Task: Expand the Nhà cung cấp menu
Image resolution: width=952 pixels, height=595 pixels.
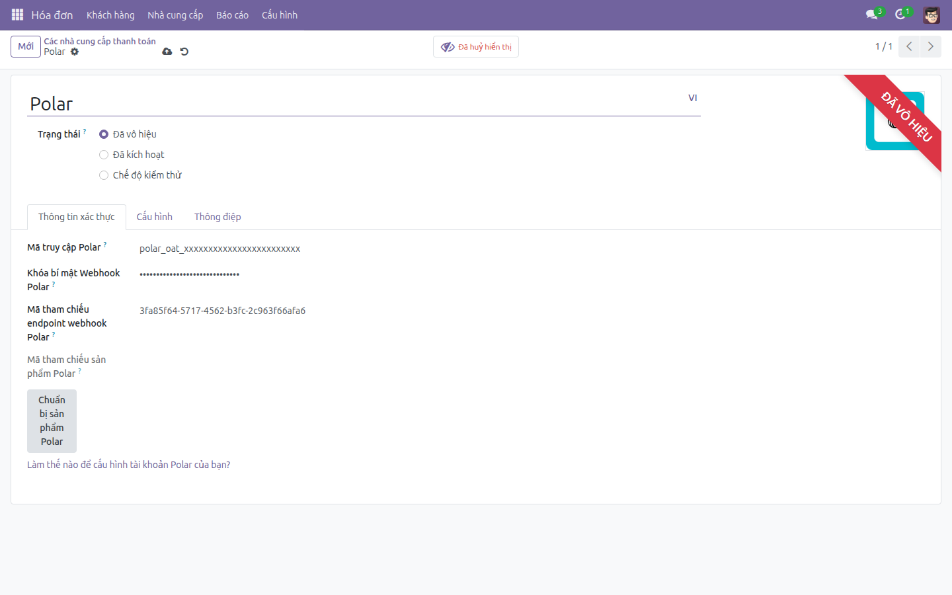Action: click(175, 15)
